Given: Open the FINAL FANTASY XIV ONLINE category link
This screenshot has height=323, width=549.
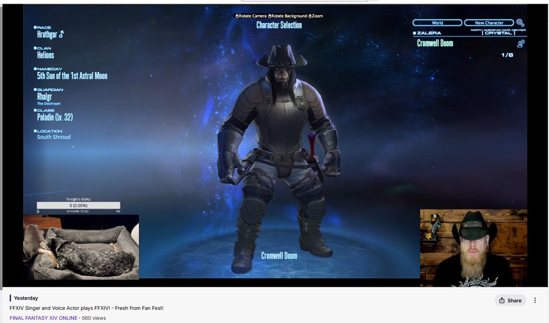Looking at the screenshot, I should pyautogui.click(x=43, y=318).
